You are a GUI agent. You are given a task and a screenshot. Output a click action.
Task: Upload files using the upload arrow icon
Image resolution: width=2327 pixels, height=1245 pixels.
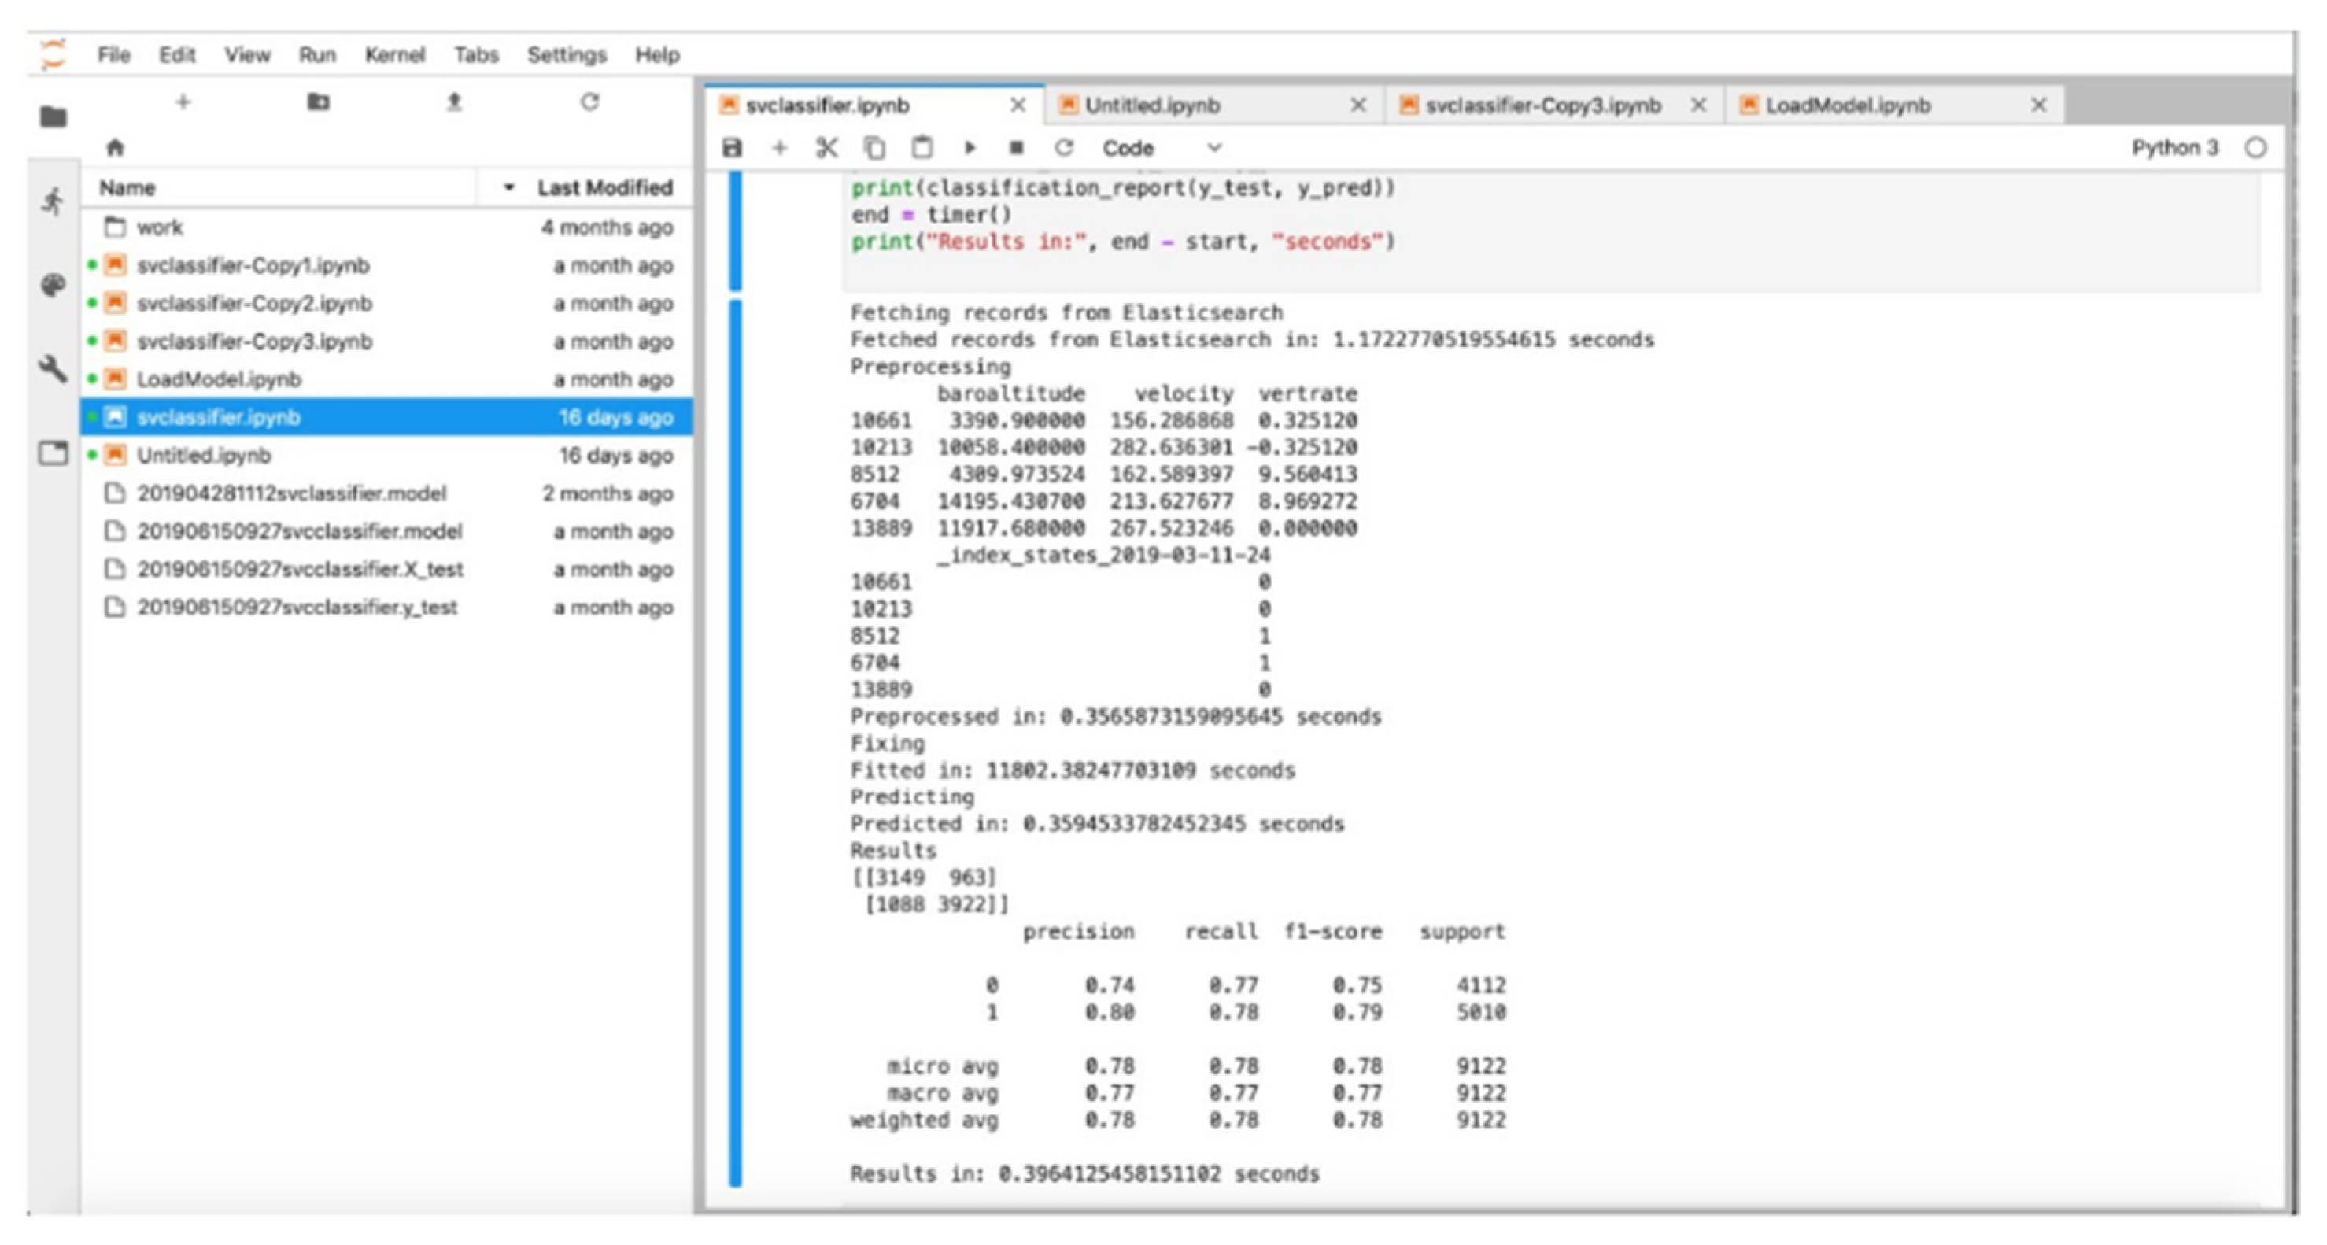click(x=454, y=102)
